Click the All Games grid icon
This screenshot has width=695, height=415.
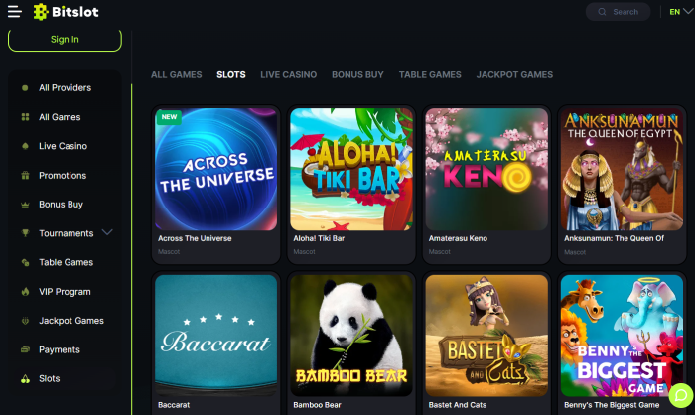coord(25,117)
